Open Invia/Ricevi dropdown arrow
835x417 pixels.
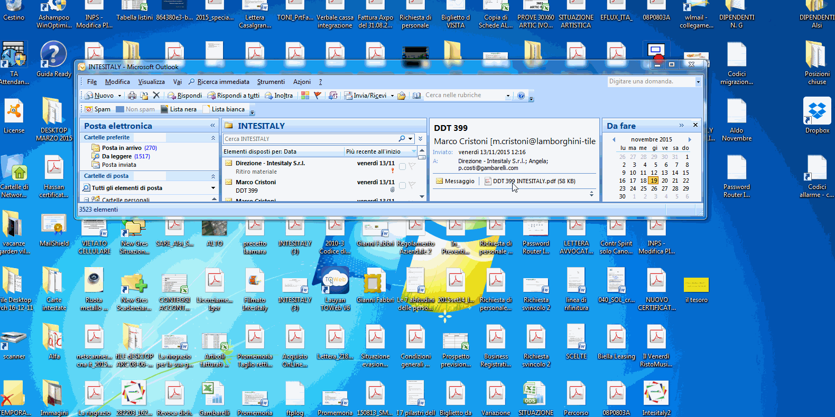click(392, 96)
